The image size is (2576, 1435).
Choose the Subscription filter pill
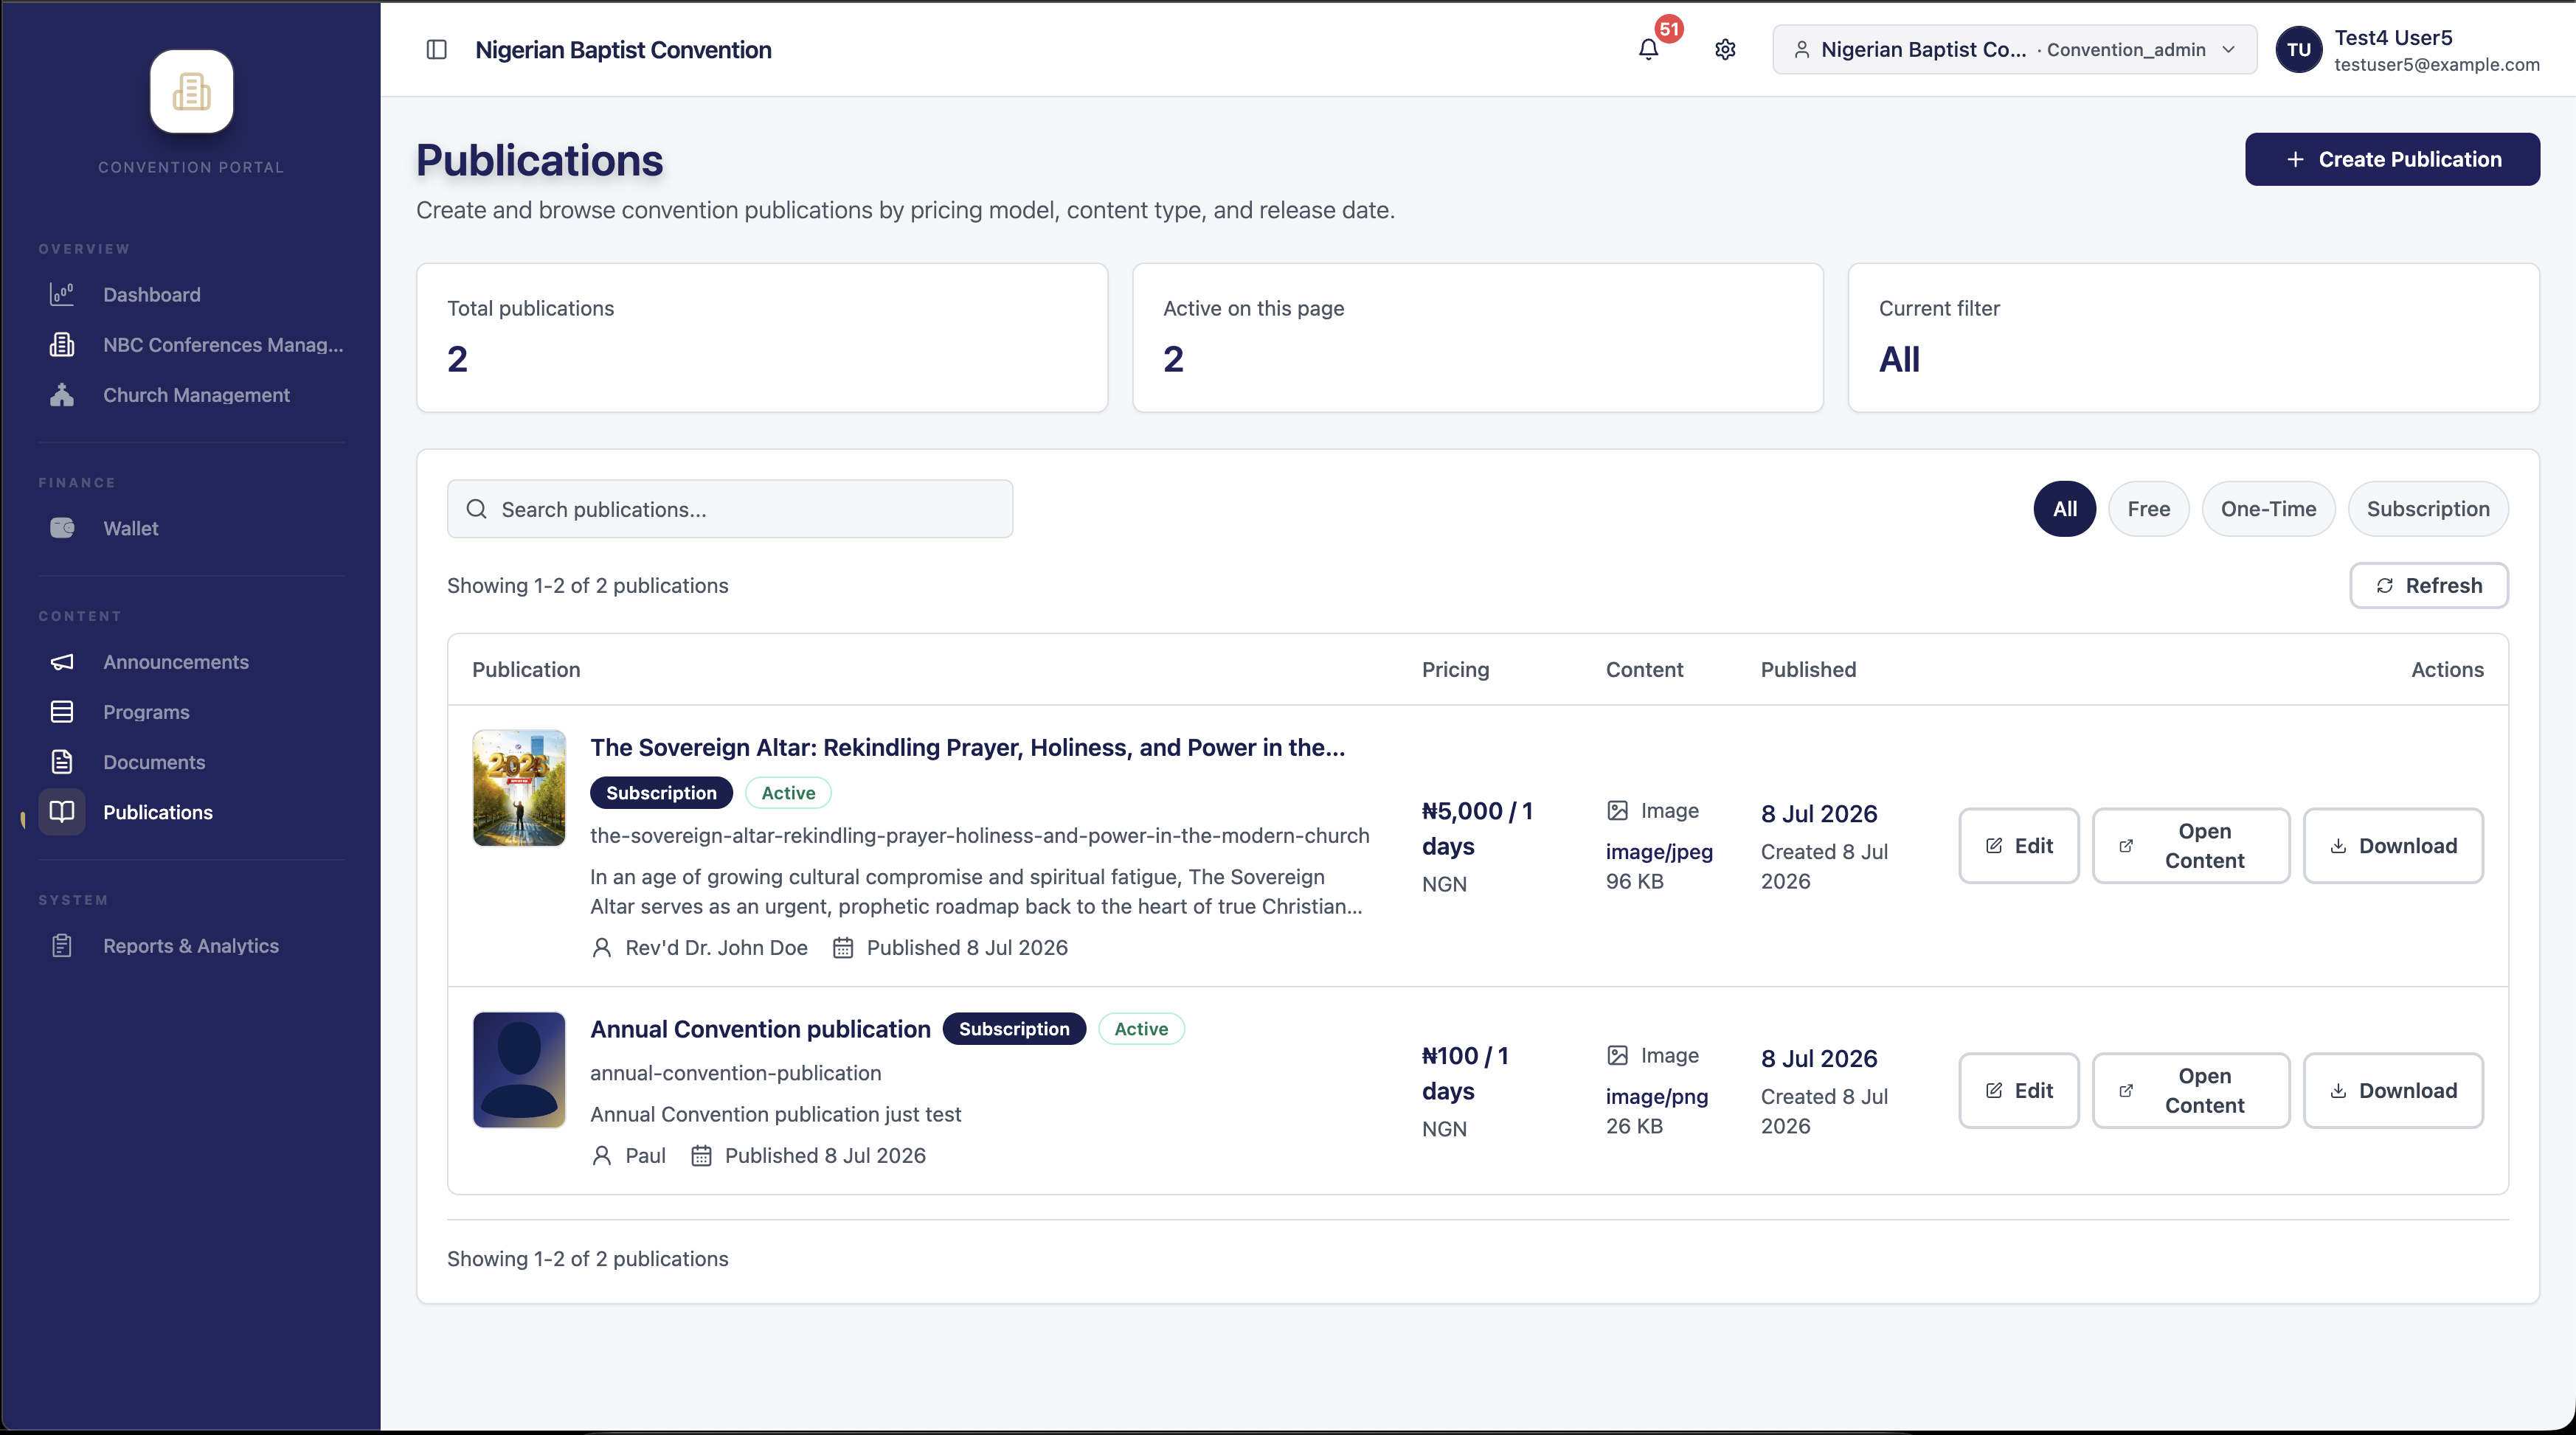pos(2427,509)
